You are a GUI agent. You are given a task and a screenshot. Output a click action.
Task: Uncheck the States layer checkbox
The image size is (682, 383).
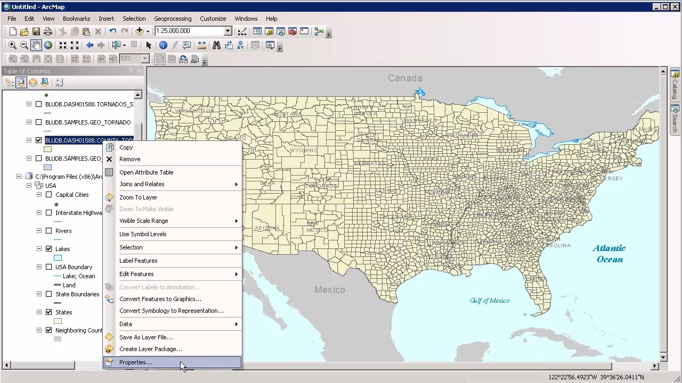48,312
